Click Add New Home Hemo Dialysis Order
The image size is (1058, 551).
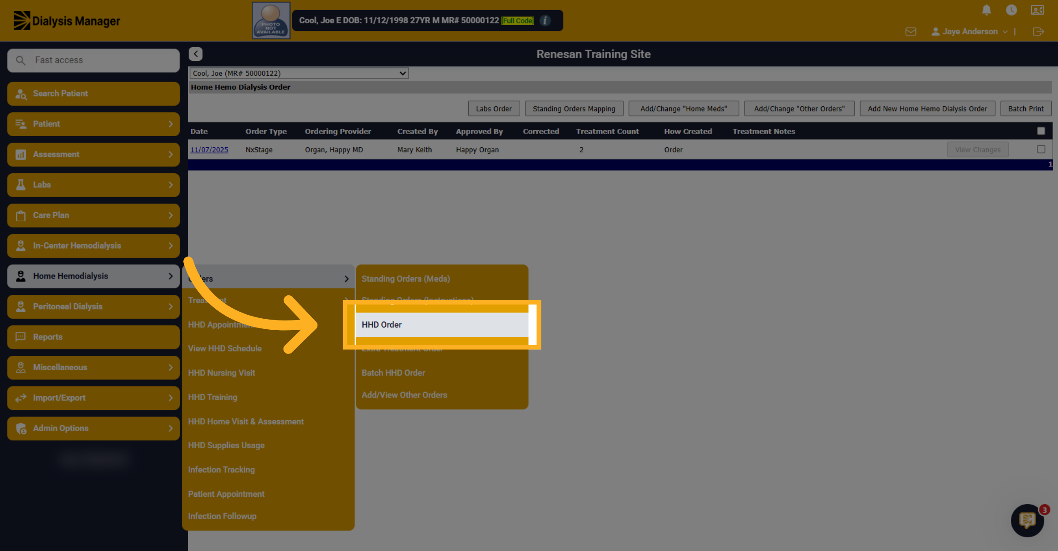tap(928, 108)
